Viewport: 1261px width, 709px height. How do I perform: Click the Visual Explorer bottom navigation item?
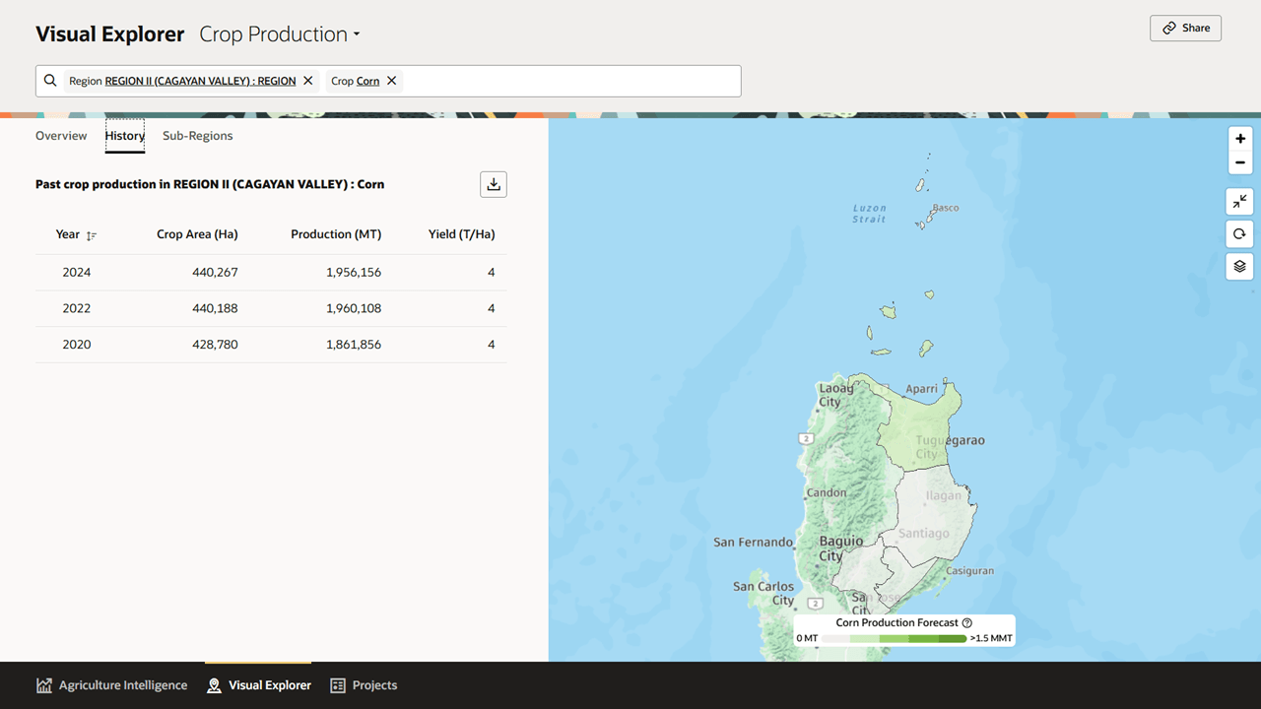click(258, 684)
